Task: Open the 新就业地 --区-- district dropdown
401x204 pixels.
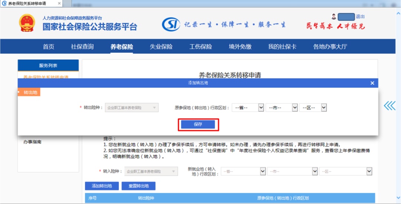Action: (x=346, y=172)
